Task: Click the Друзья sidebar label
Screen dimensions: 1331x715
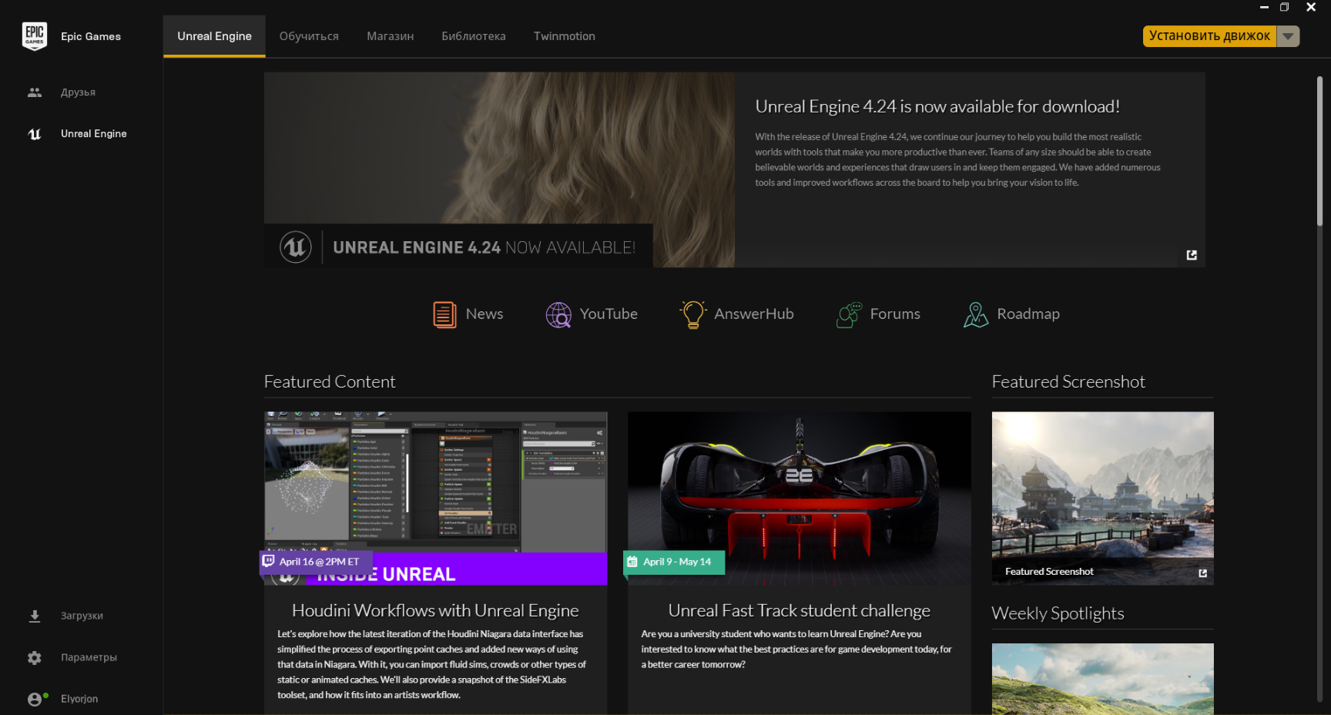Action: point(79,92)
